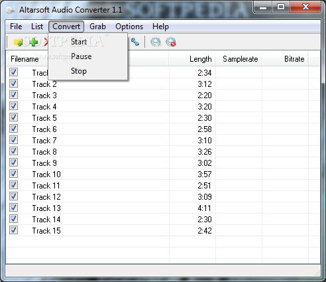The image size is (326, 282).
Task: Click the window resize grip corner
Action: tap(317, 273)
